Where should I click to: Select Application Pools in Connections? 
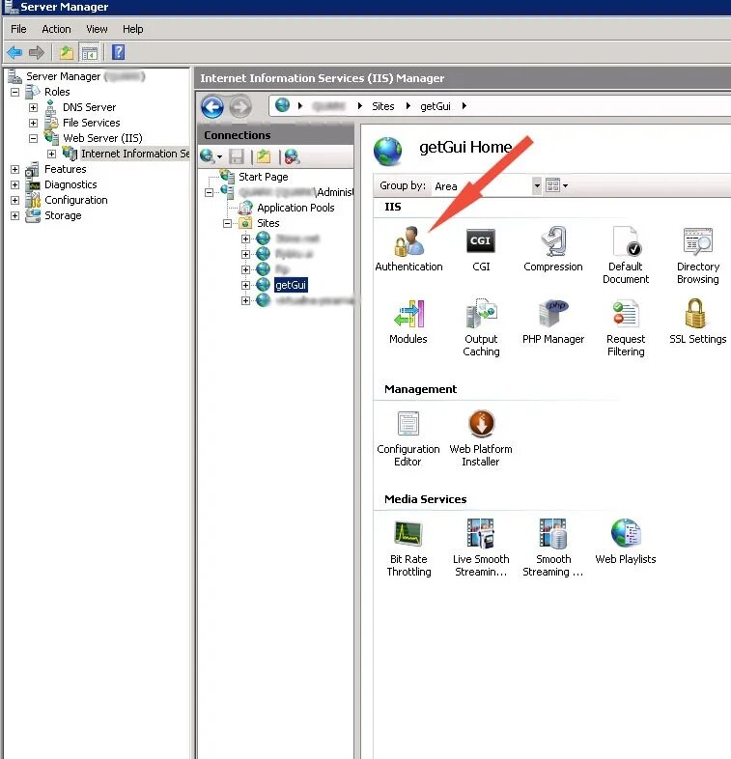[x=295, y=208]
